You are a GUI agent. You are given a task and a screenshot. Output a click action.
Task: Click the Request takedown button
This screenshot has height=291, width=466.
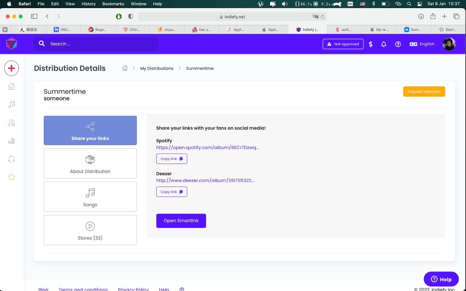pos(424,92)
